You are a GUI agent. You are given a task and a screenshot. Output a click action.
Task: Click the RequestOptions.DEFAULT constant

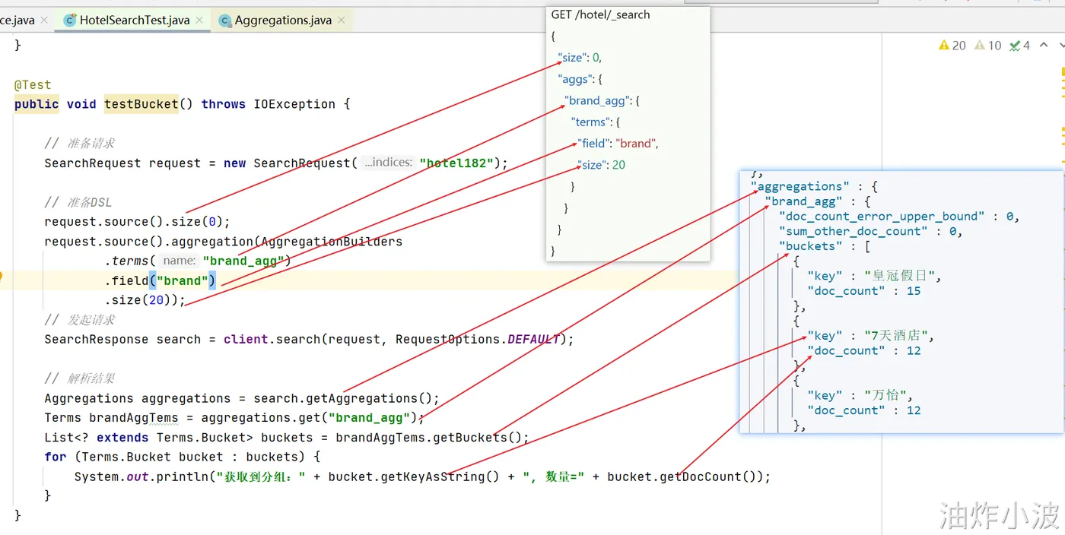point(478,339)
